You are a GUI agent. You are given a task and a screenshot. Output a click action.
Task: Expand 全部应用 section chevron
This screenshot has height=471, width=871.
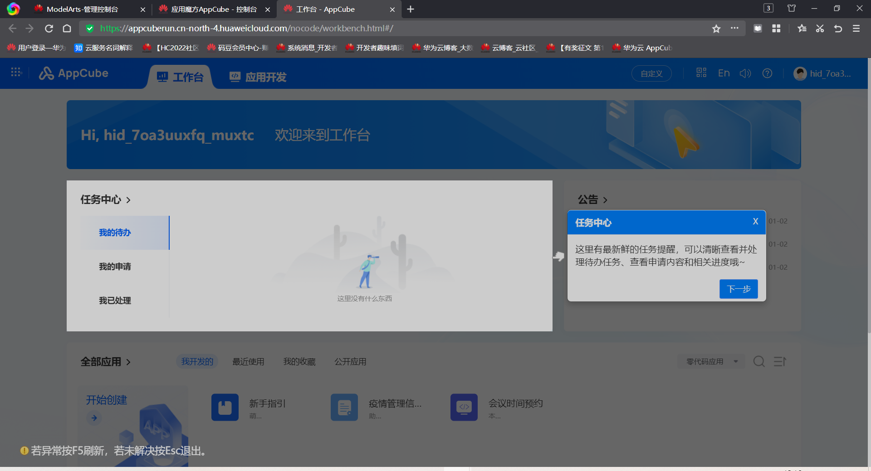pyautogui.click(x=128, y=362)
